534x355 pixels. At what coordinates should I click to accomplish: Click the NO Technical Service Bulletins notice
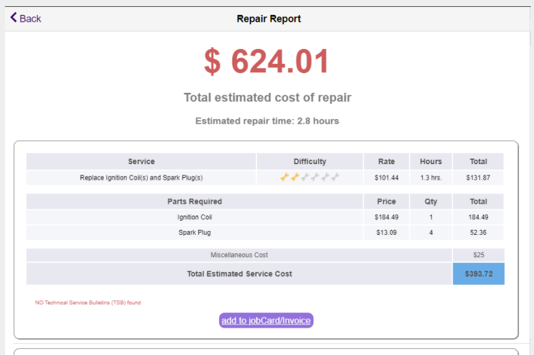[88, 303]
